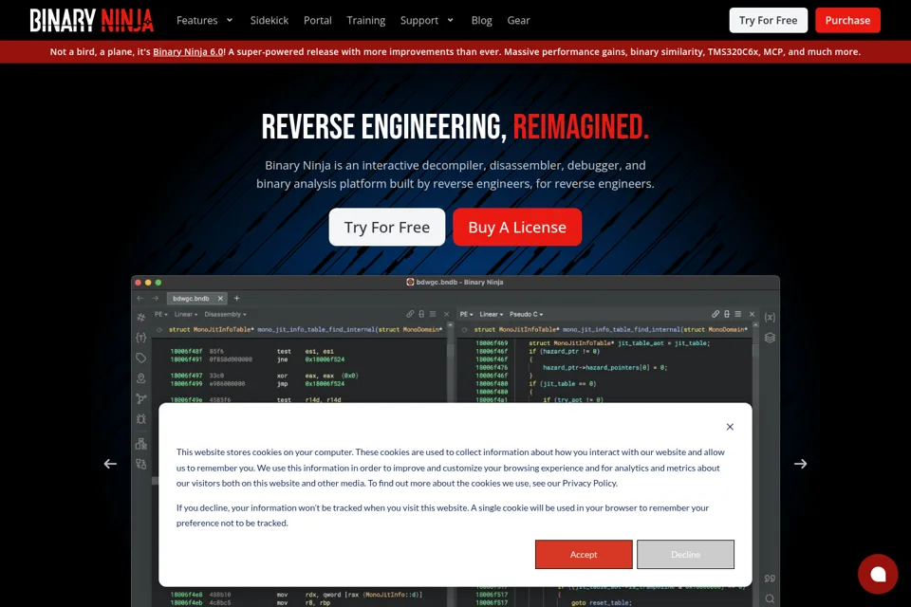Open the Search magnifier icon on the right sidebar
The image size is (911, 607).
tap(770, 598)
